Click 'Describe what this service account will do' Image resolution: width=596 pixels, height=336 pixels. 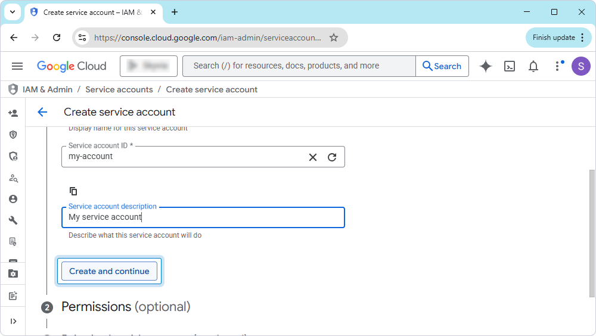tap(135, 235)
